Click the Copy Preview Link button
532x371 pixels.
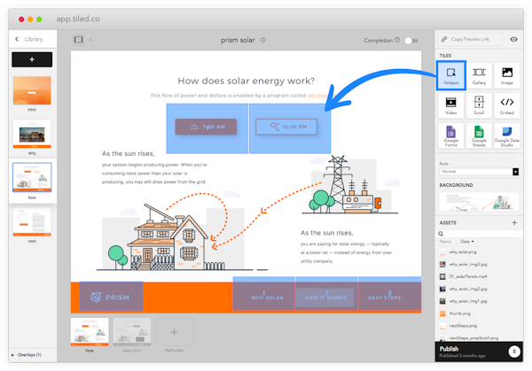click(470, 39)
